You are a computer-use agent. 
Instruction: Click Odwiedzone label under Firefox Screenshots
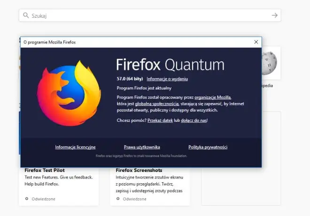pyautogui.click(x=135, y=199)
